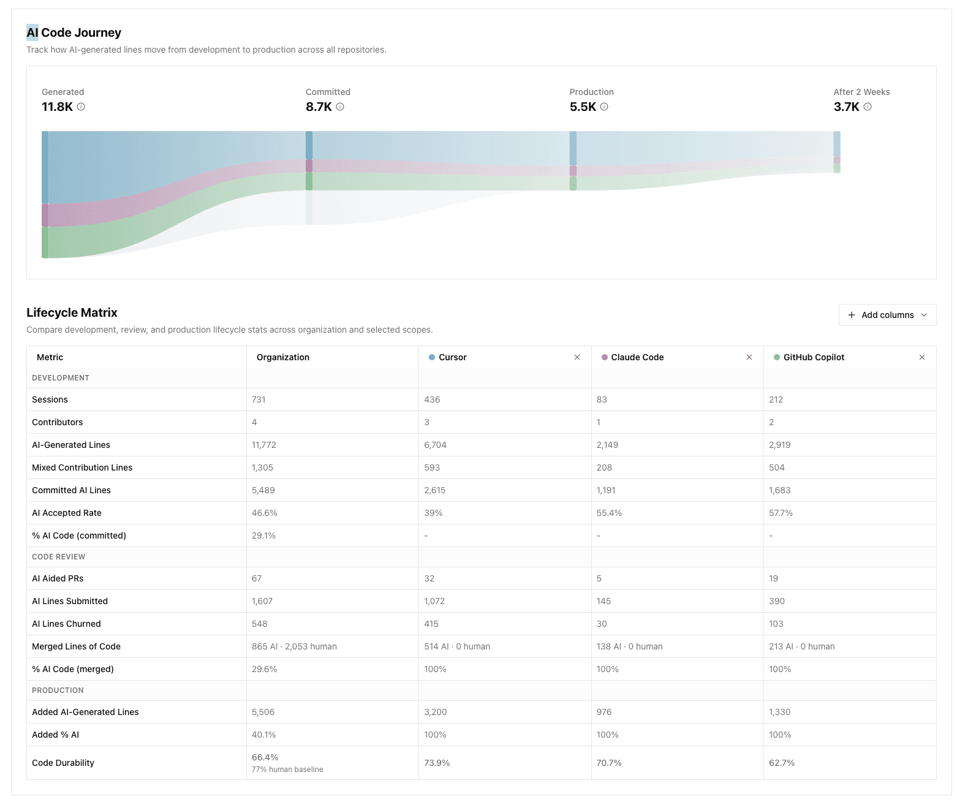The height and width of the screenshot is (802, 957).
Task: Click the plus icon inside Add columns
Action: [x=852, y=315]
